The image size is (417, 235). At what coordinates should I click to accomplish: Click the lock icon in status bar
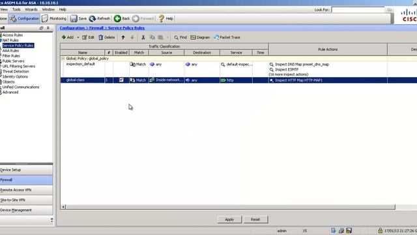pyautogui.click(x=381, y=230)
